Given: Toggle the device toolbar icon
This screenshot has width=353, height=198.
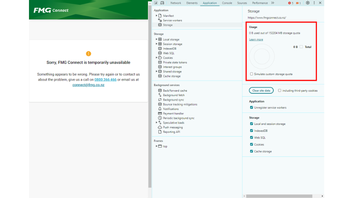Looking at the screenshot, I should (x=162, y=3).
